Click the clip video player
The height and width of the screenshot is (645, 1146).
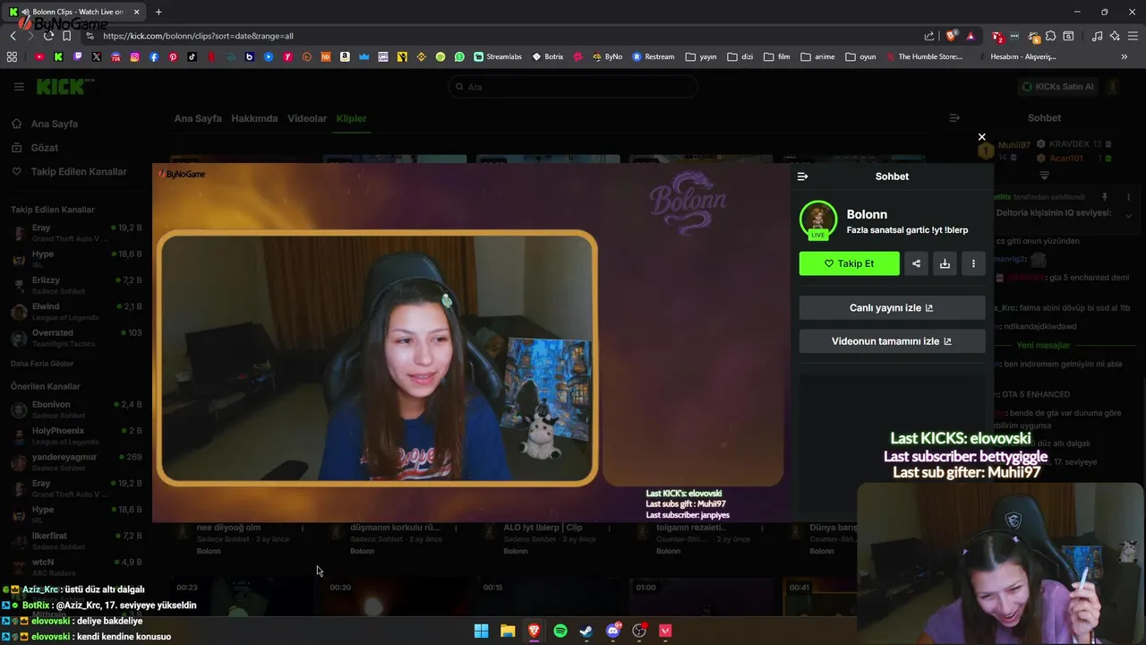pyautogui.click(x=471, y=342)
